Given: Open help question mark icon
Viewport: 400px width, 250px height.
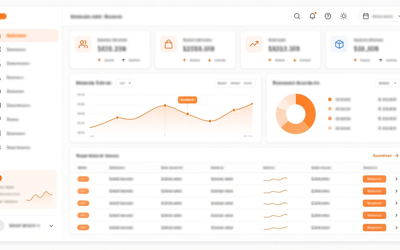Looking at the screenshot, I should coord(328,16).
